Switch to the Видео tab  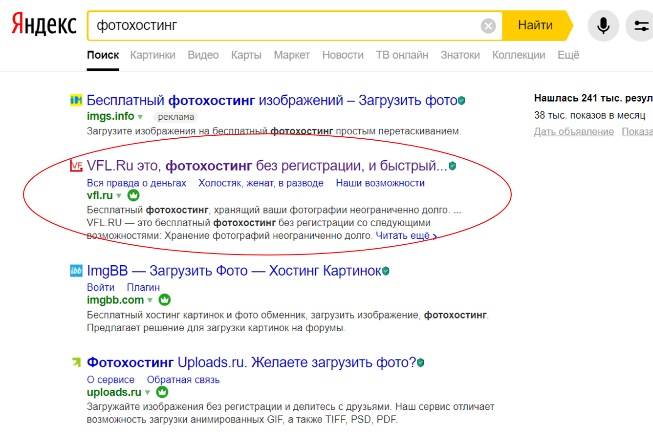coord(203,55)
